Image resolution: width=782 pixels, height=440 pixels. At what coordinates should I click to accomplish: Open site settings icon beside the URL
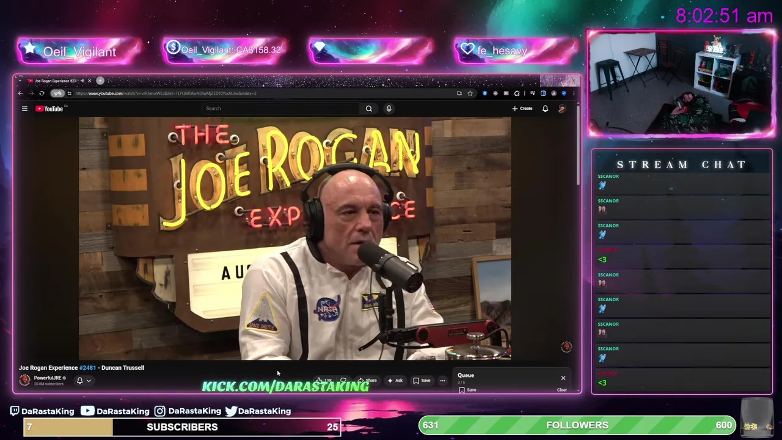[70, 94]
